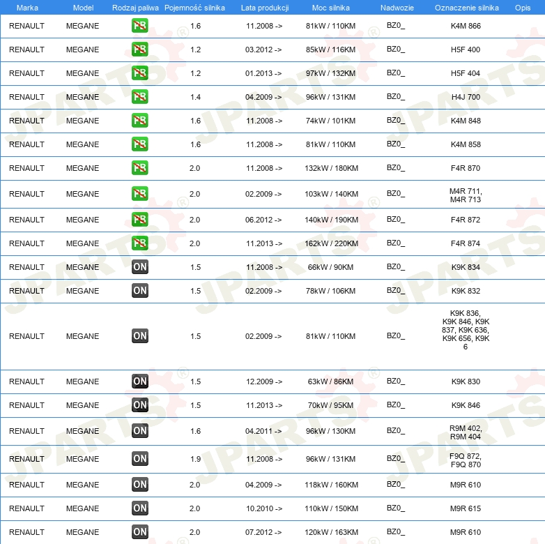
Task: Click the ON diesel icon for K9K 834
Action: coord(139,267)
